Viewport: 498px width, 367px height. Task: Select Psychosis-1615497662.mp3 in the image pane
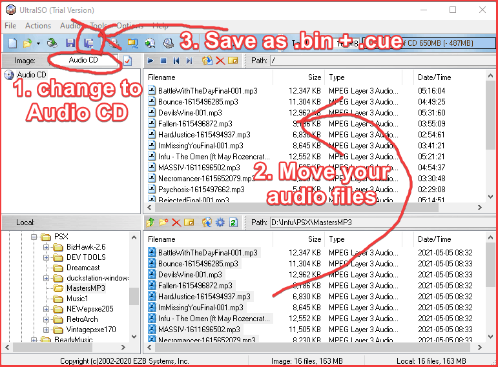201,190
